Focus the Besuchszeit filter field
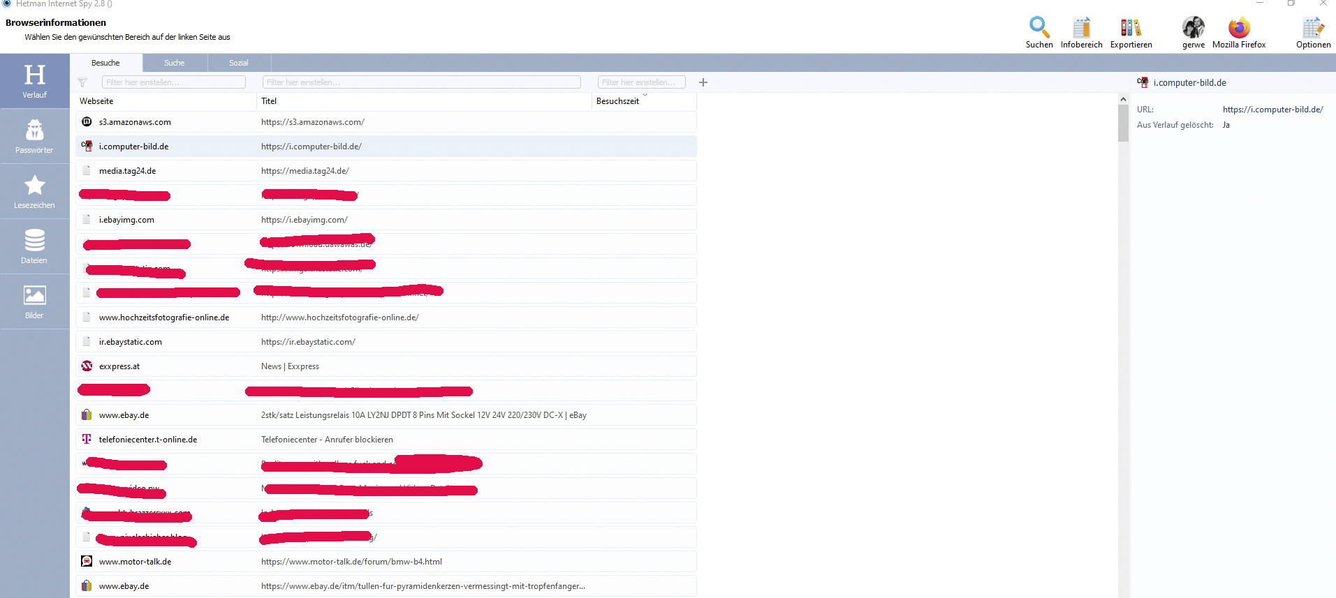The width and height of the screenshot is (1336, 598). [642, 82]
